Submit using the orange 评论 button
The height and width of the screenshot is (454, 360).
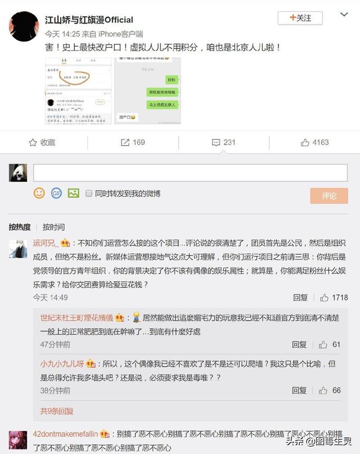[329, 196]
